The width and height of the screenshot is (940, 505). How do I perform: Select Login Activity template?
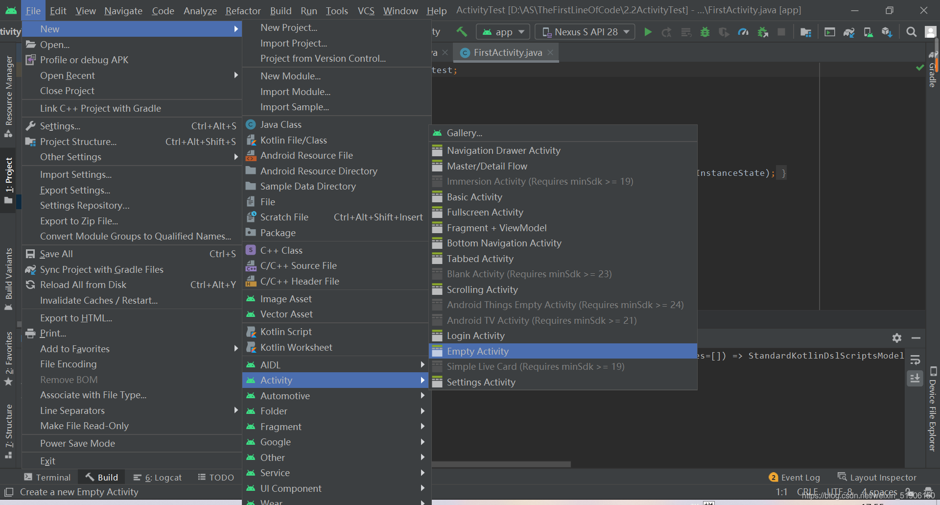coord(563,336)
